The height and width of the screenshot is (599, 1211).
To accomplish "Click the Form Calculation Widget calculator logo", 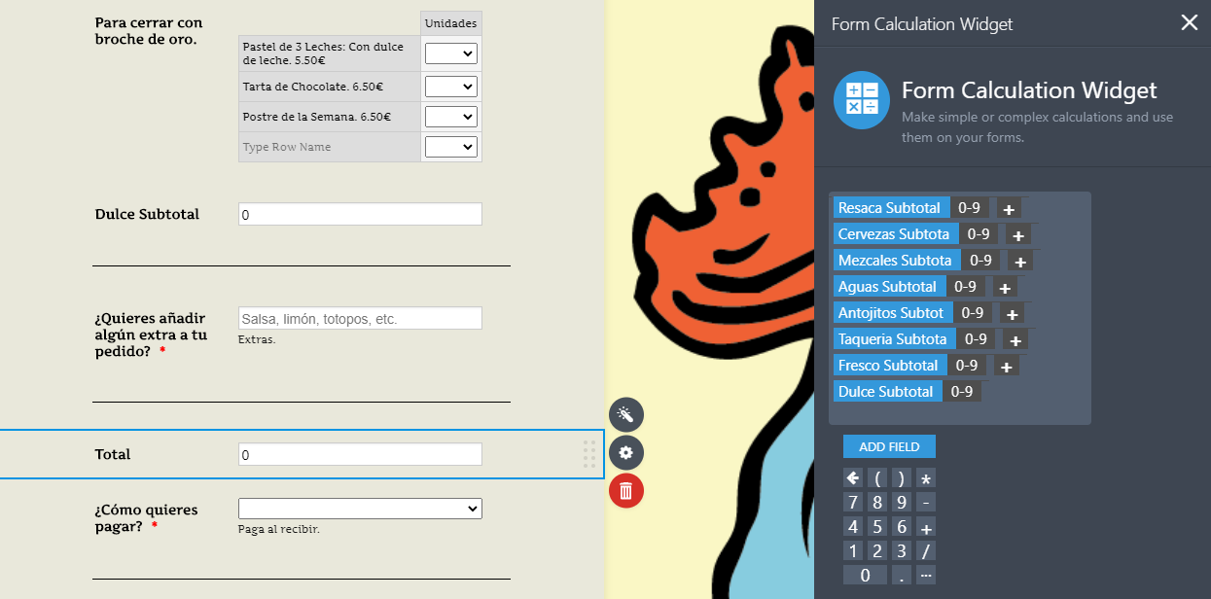I will tap(862, 100).
